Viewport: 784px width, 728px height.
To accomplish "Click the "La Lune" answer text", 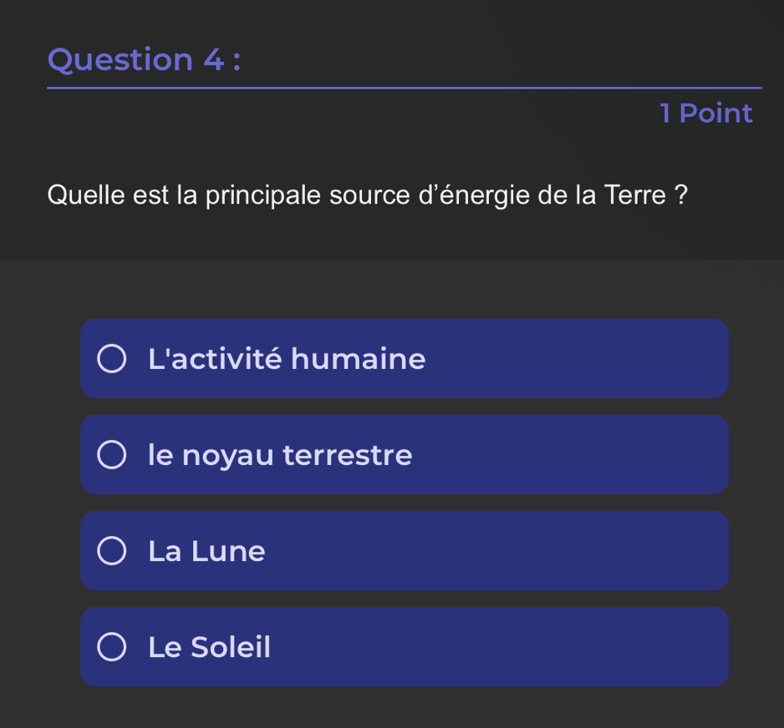I will (x=206, y=552).
